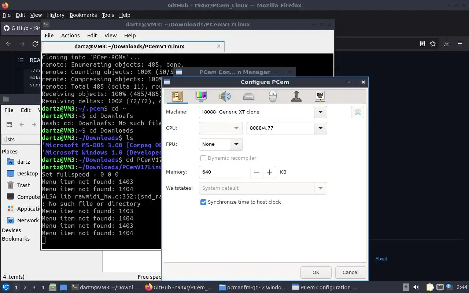Open Firefox Tools menu
Screen dimensions: 469x293
tap(108, 15)
